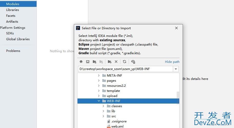Click the Hide path link
This screenshot has width=234, height=128.
pos(172,62)
